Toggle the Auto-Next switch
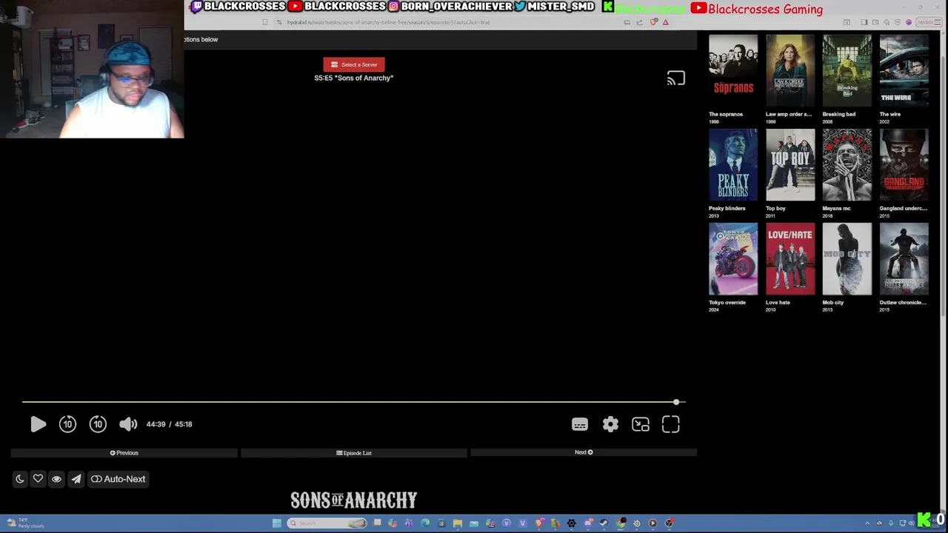The height and width of the screenshot is (533, 948). tap(118, 479)
